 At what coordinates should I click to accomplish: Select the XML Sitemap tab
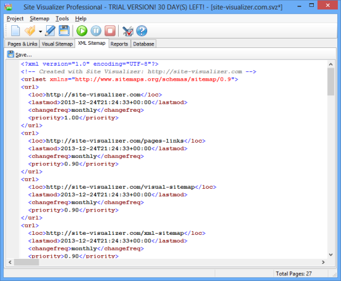click(92, 43)
